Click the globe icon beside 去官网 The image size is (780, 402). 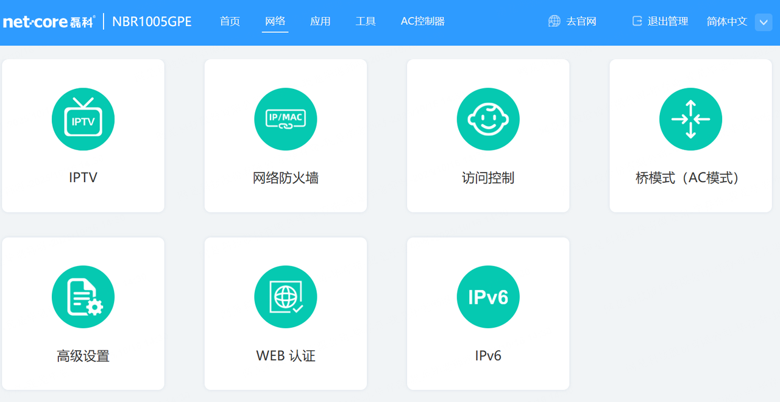click(x=555, y=21)
